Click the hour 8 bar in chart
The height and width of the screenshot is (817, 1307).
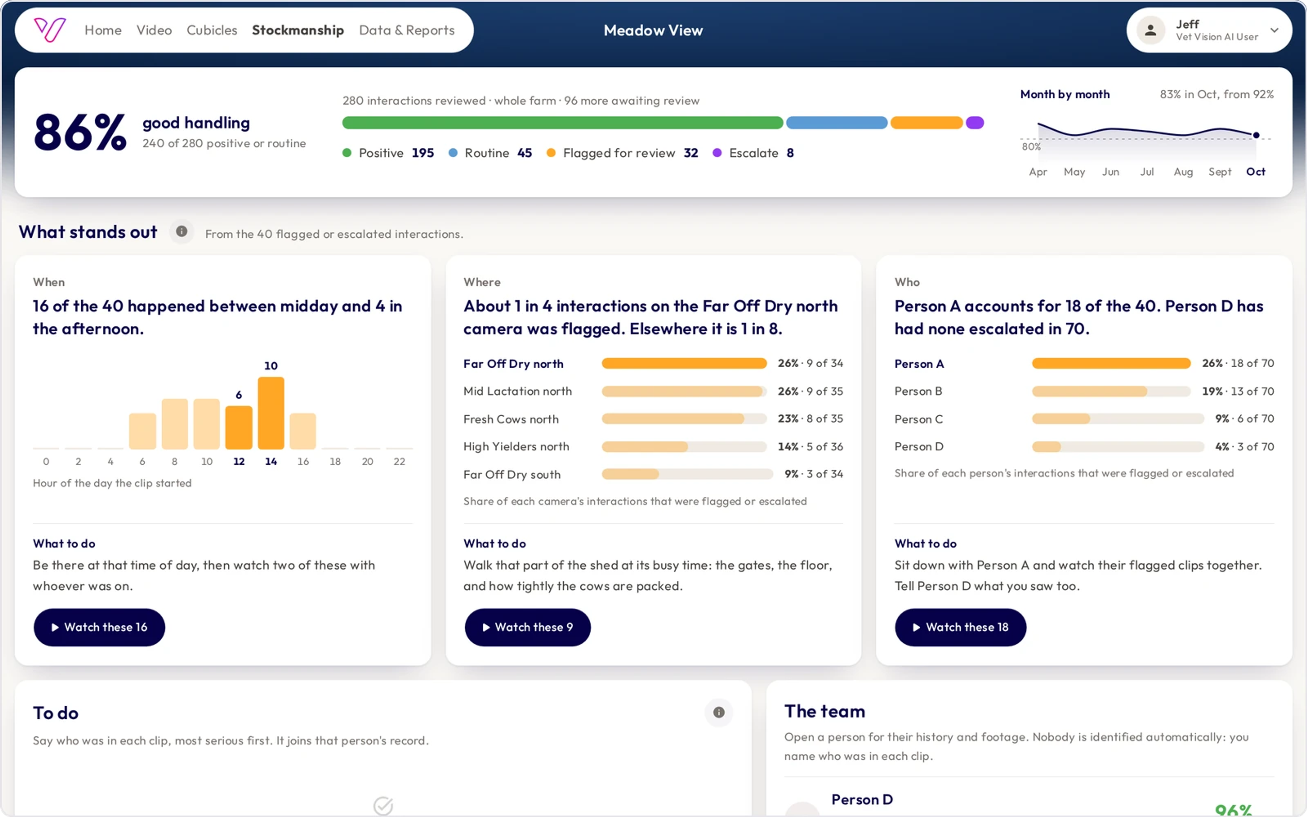[175, 424]
